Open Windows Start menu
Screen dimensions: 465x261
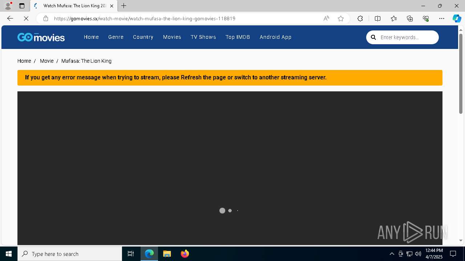[x=9, y=254]
